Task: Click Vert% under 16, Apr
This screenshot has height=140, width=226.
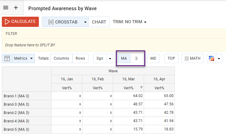Action: [x=159, y=88]
